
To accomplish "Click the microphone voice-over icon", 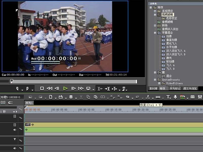I will 175,97.
